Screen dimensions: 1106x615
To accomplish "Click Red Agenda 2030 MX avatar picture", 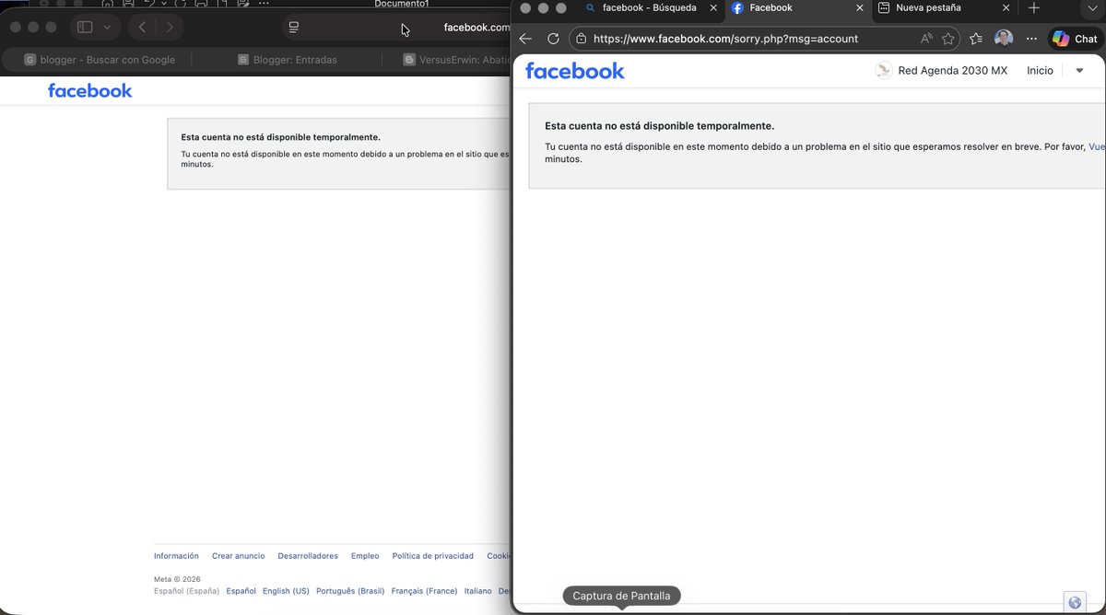I will point(883,71).
